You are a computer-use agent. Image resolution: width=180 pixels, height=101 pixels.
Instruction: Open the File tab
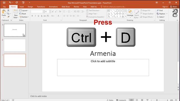(x=4, y=7)
